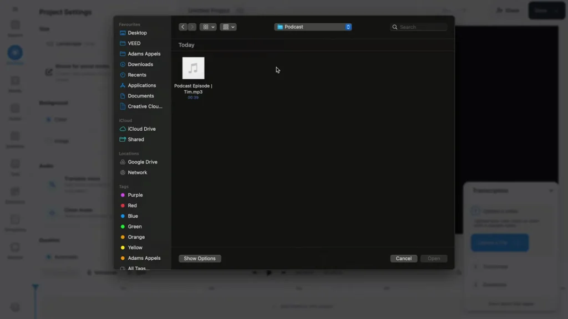
Task: Filter by the Purple tag
Action: 135,195
